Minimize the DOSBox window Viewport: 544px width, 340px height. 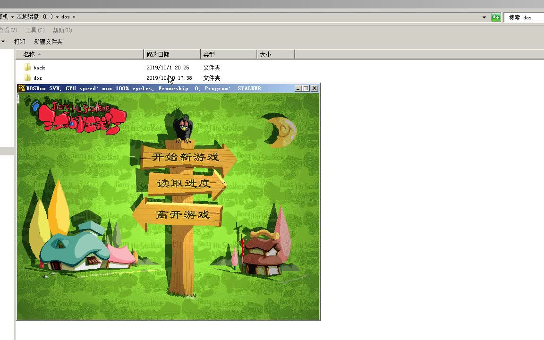(298, 88)
